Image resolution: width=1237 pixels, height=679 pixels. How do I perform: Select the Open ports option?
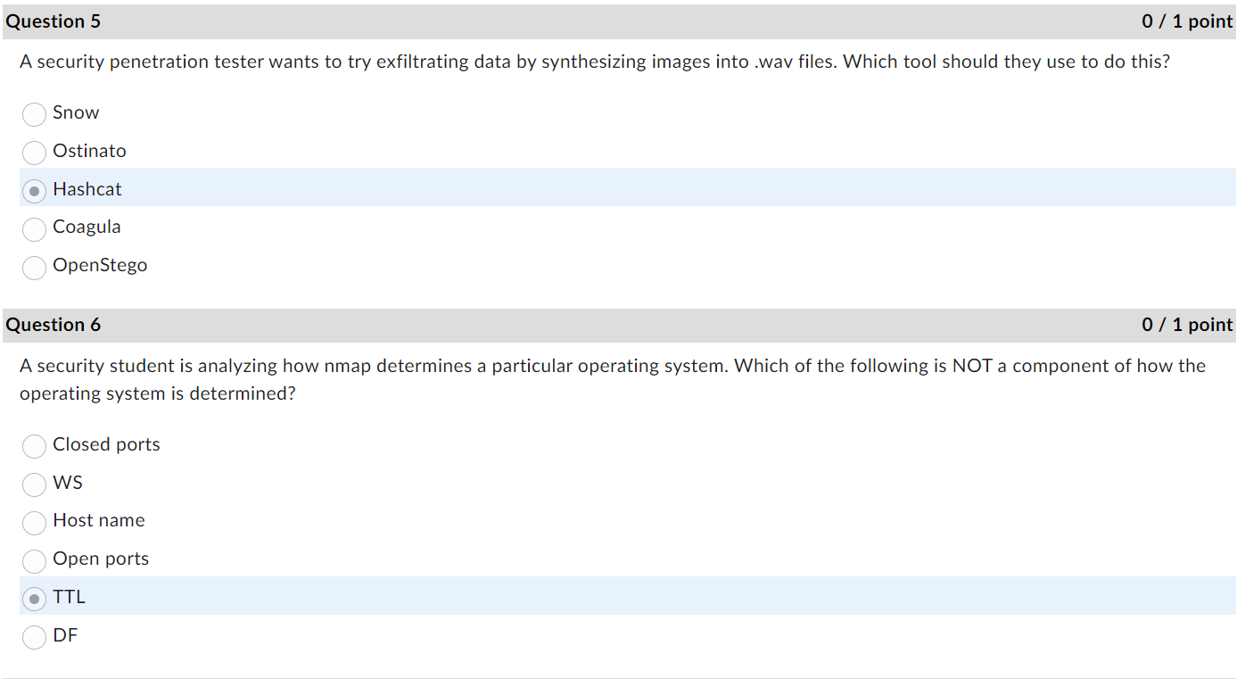[34, 561]
